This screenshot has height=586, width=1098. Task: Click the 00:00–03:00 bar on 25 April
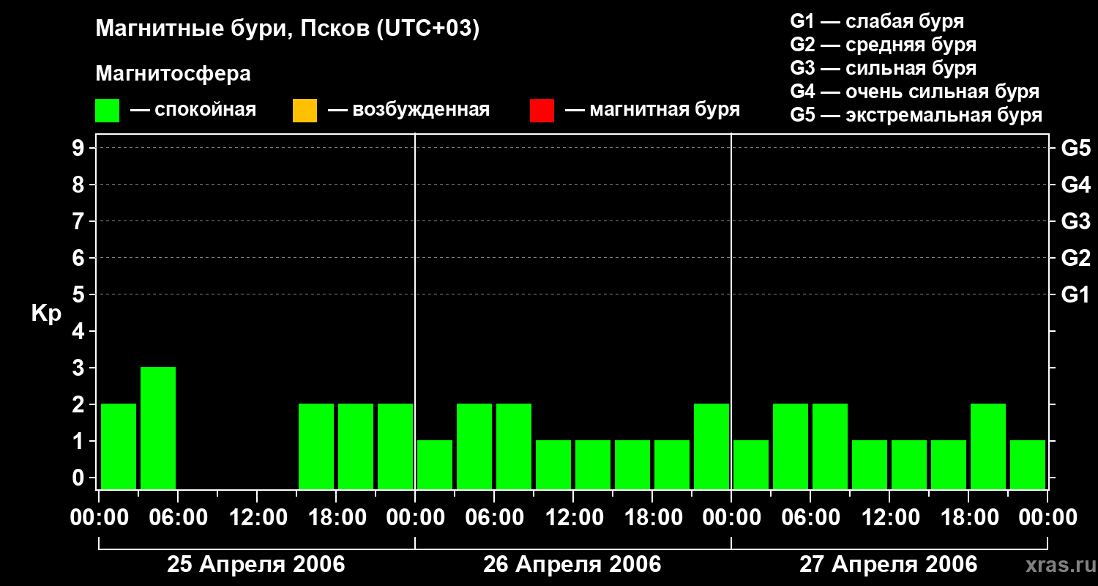[119, 446]
